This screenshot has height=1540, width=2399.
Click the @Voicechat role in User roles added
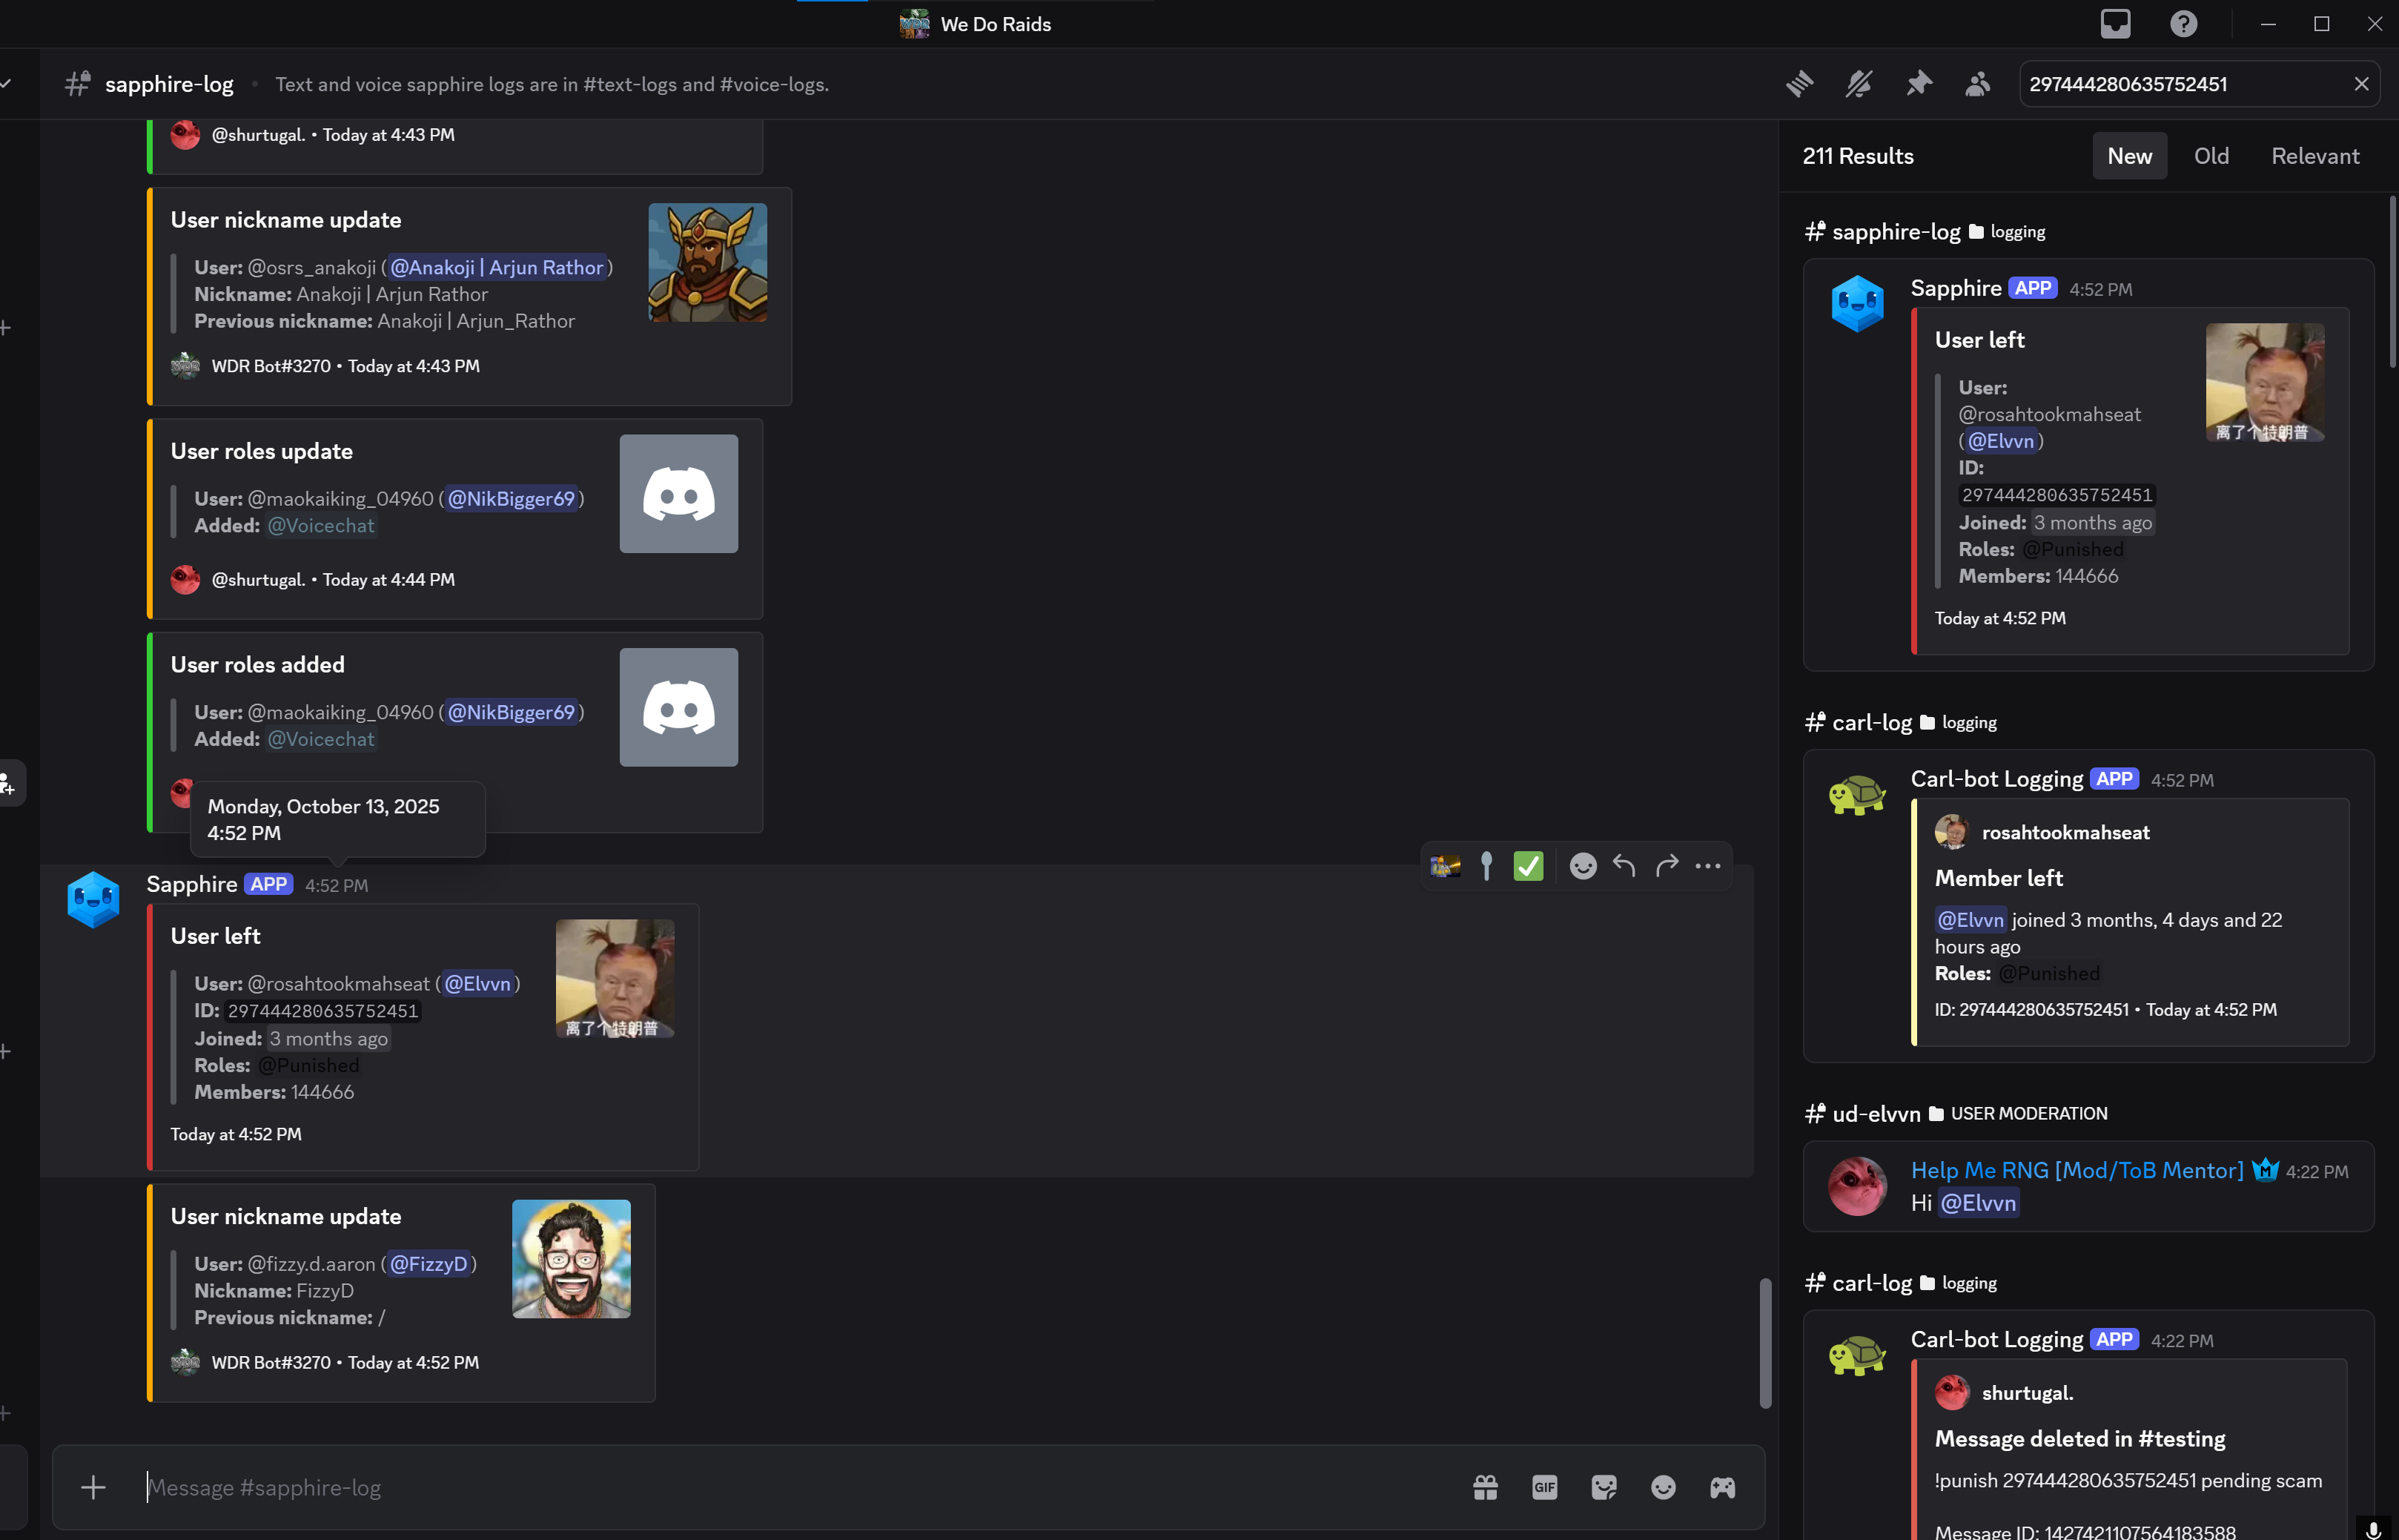point(321,740)
